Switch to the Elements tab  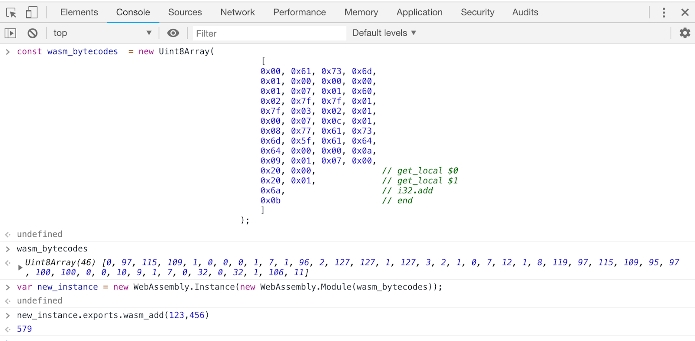tap(79, 12)
